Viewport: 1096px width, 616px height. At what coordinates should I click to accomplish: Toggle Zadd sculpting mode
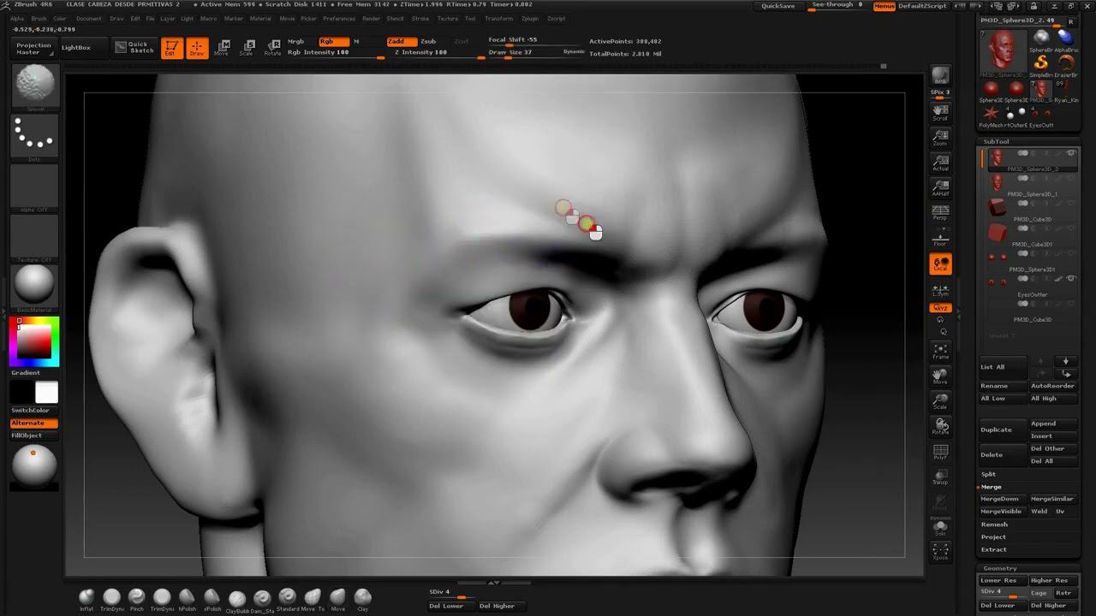[401, 41]
